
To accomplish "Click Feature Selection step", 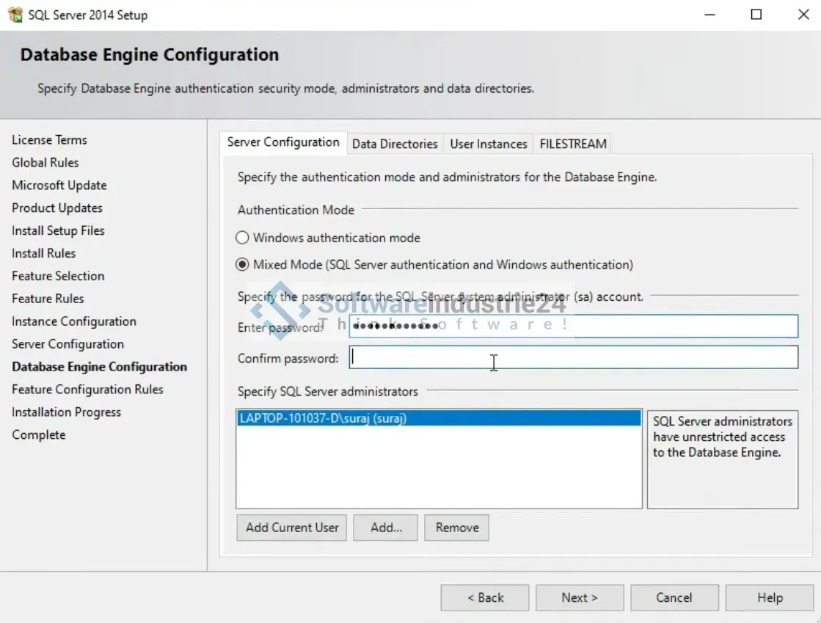I will pyautogui.click(x=58, y=276).
